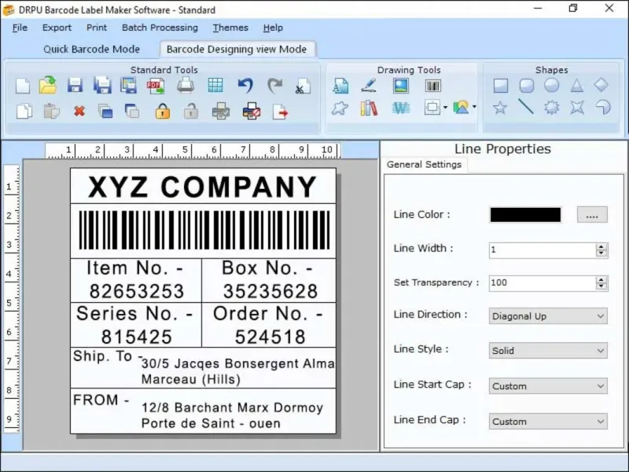Increase Line Width with up arrow
This screenshot has width=629, height=472.
coord(601,246)
